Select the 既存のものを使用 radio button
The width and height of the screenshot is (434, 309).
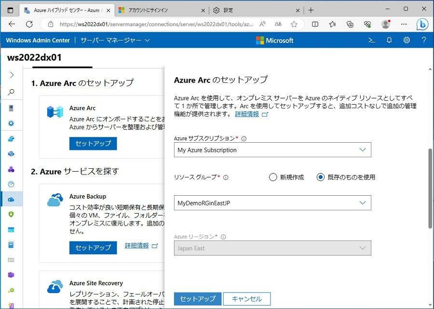321,177
